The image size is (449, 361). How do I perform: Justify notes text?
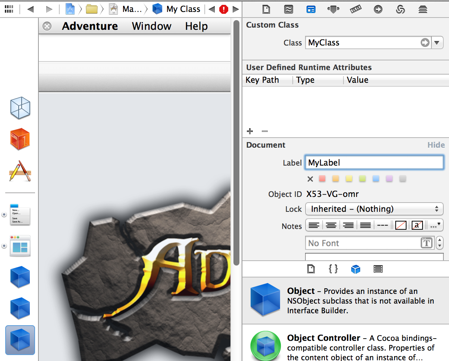[365, 225]
